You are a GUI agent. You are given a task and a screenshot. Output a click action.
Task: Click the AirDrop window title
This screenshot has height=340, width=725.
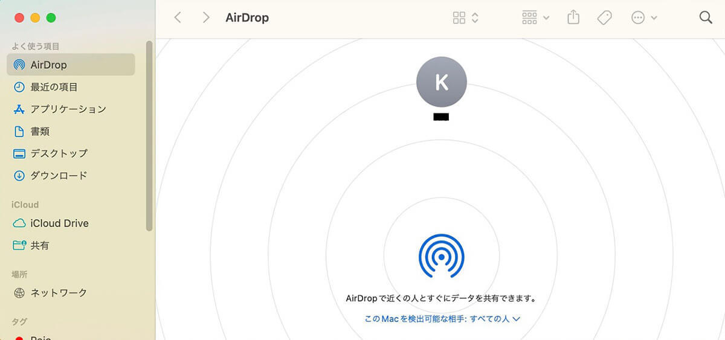tap(247, 18)
